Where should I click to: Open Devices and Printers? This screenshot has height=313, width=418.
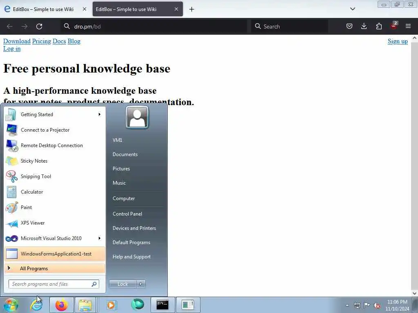134,228
